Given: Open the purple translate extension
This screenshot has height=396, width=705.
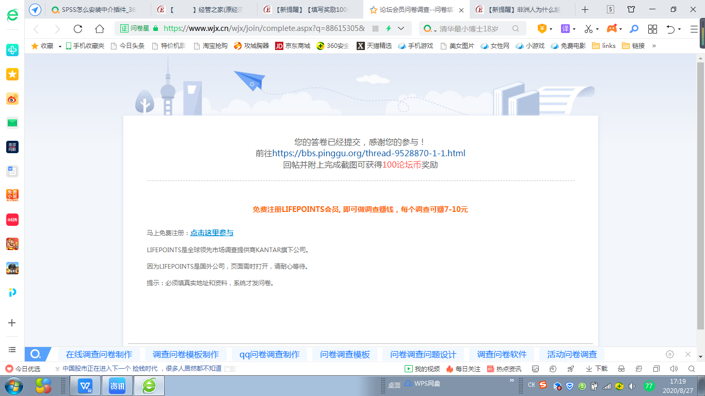Looking at the screenshot, I should (565, 29).
